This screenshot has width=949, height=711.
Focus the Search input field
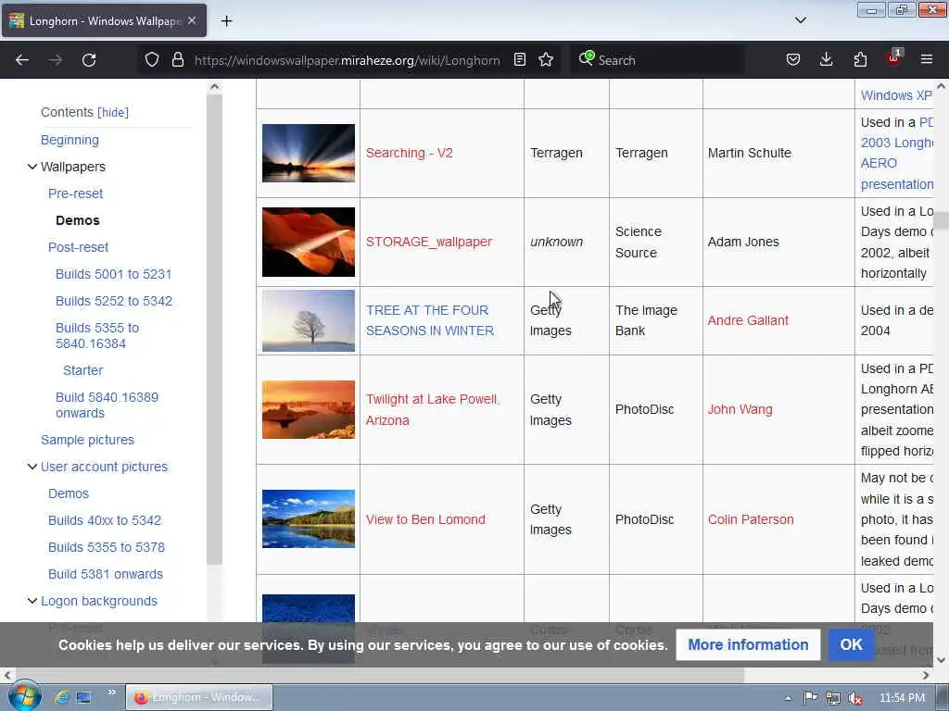(669, 60)
